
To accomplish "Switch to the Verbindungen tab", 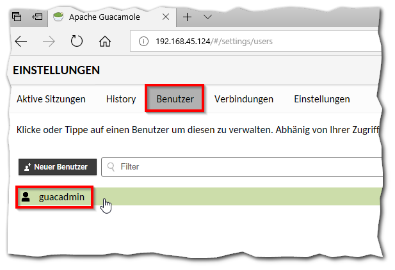I will pyautogui.click(x=244, y=99).
